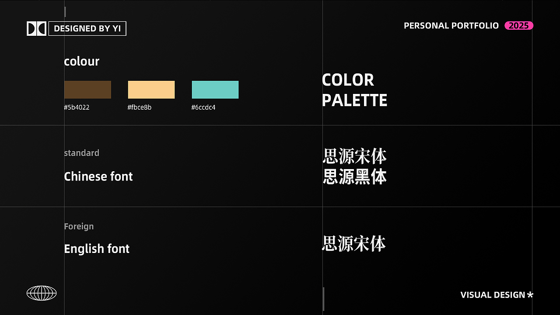Click the VISUAL DESIGN text
This screenshot has height=315, width=560.
pos(493,295)
